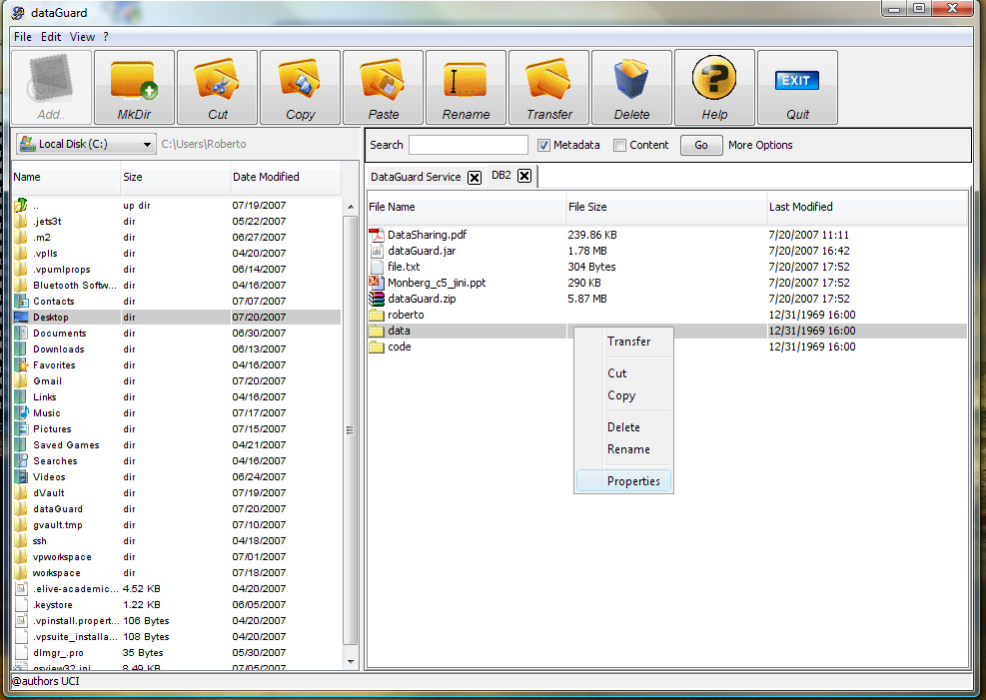Switch to the DataGuard Service tab
The image size is (986, 700).
click(416, 177)
